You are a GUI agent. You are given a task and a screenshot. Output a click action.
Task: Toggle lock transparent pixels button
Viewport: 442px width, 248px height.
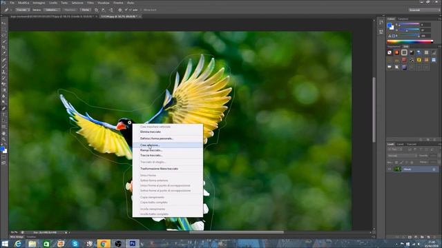click(x=396, y=163)
